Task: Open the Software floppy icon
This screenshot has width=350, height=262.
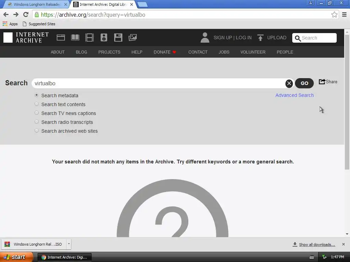Action: (118, 38)
